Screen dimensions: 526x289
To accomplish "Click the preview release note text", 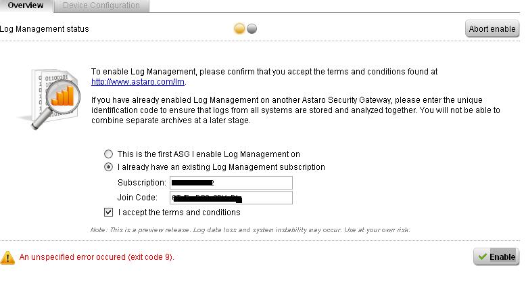I will (250, 230).
